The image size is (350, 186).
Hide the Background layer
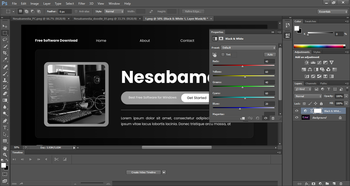tap(297, 118)
